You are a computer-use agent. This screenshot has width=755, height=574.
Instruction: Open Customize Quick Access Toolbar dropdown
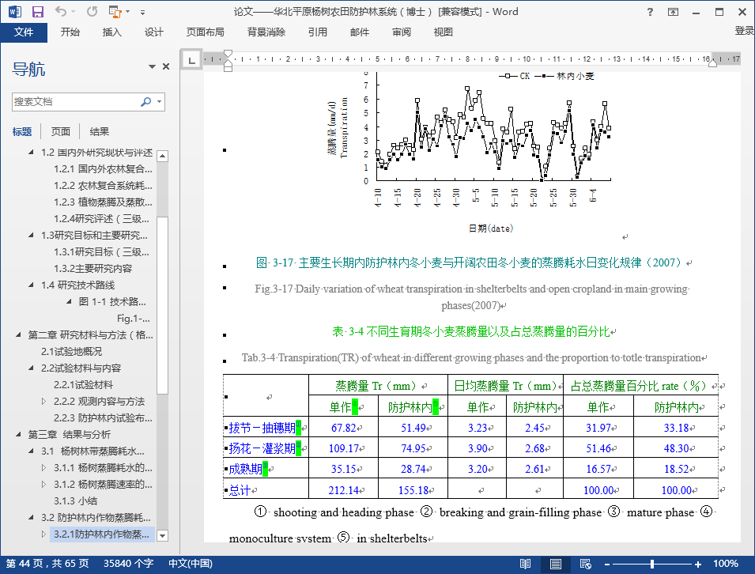[x=142, y=12]
